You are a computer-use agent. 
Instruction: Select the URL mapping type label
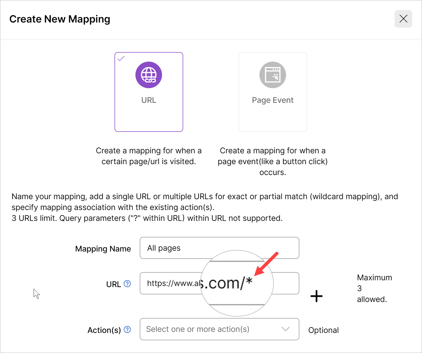(x=149, y=100)
